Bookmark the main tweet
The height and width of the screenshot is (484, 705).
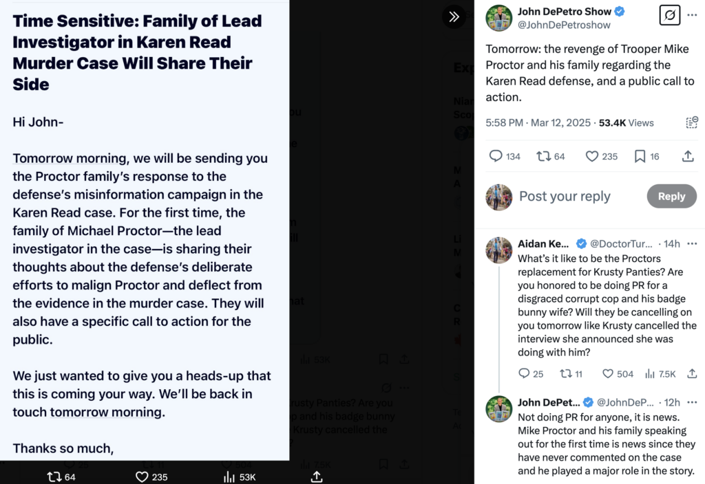(x=640, y=156)
